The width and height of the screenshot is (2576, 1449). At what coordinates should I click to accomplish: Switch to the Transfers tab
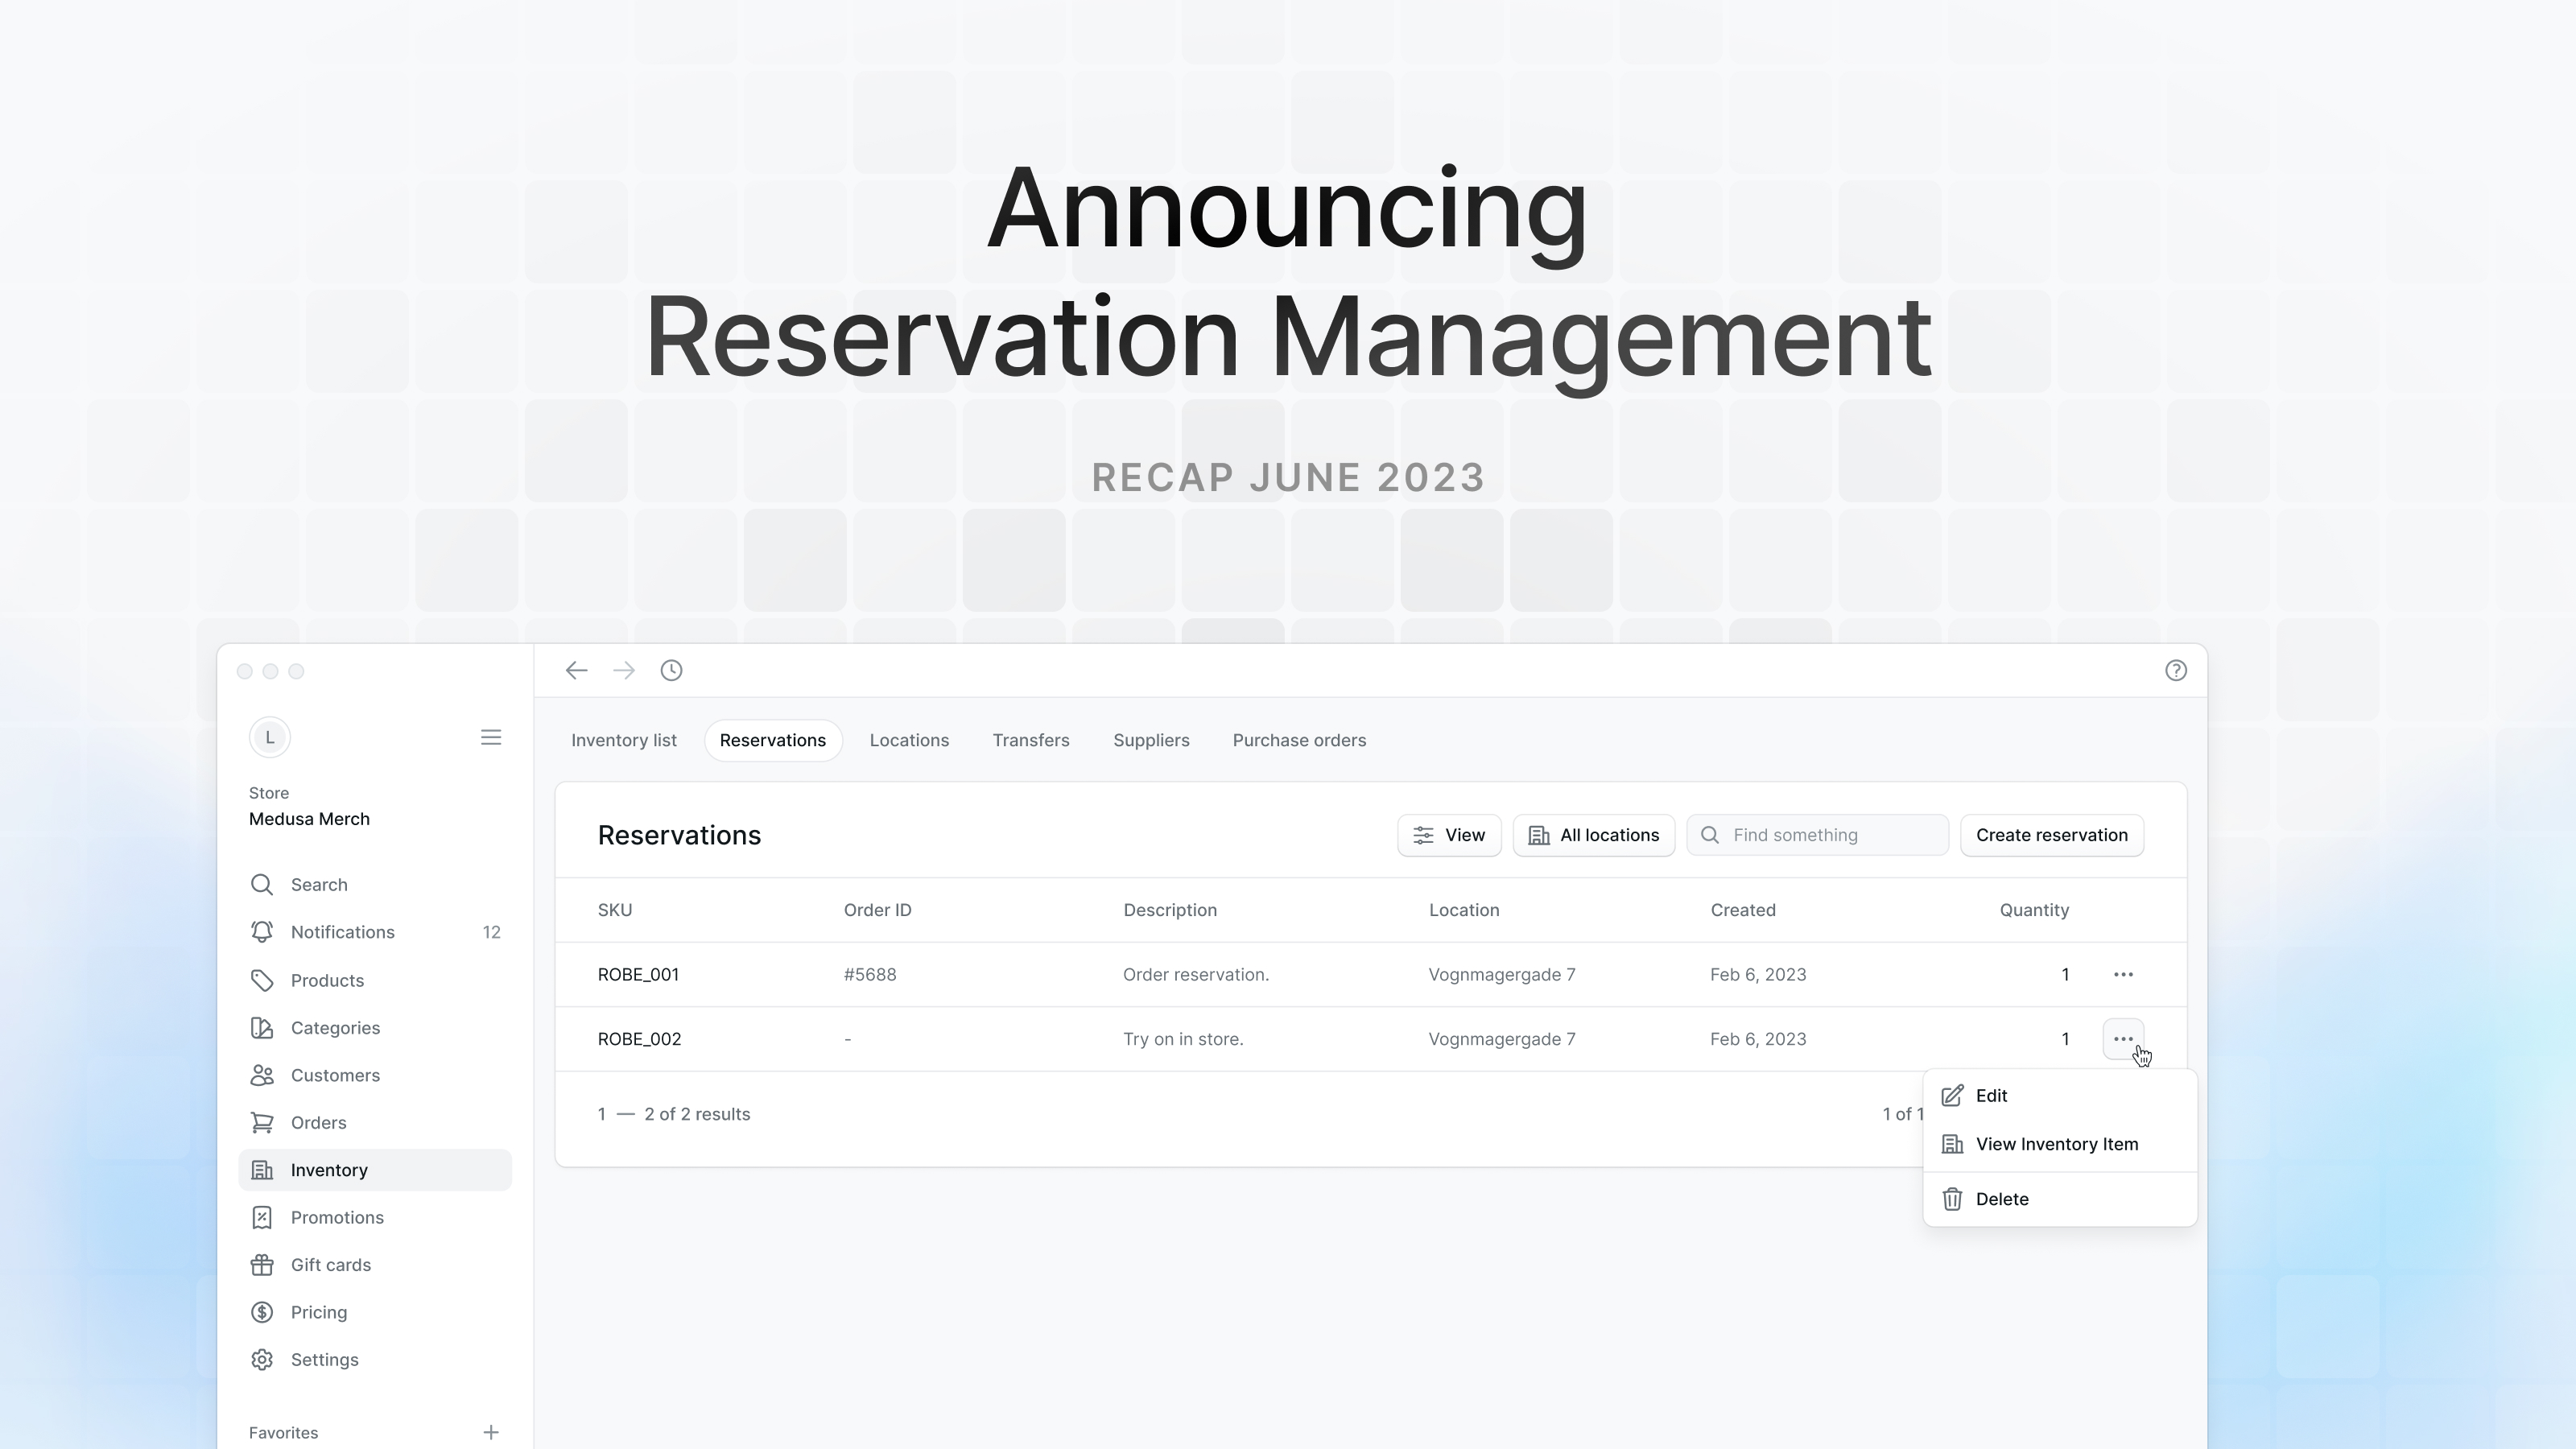(1031, 740)
